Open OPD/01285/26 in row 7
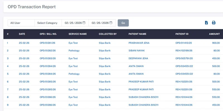Image resolution: width=223 pixels, height=111 pixels. [48, 89]
